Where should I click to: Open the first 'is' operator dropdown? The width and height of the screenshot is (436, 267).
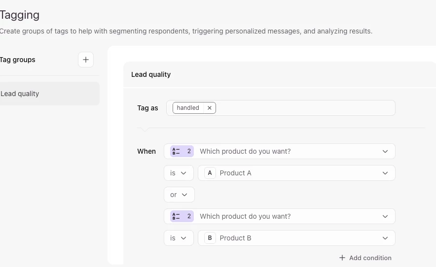point(179,173)
